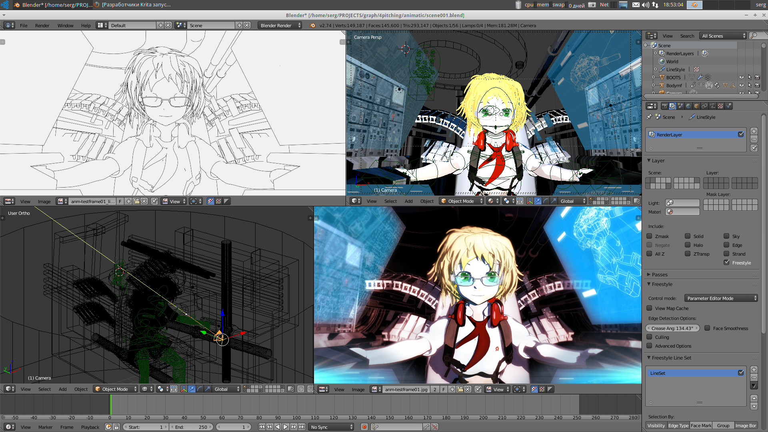Open the Object Constraints chain tab
This screenshot has height=432, width=768.
click(x=704, y=106)
